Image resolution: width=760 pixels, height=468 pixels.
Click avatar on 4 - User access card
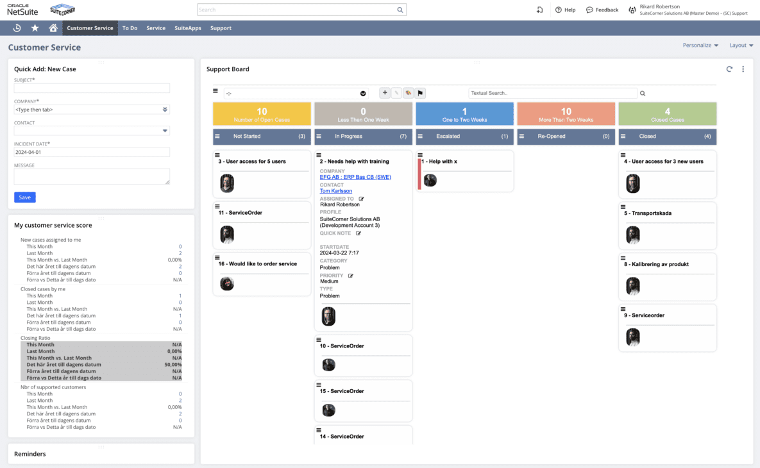tap(632, 183)
